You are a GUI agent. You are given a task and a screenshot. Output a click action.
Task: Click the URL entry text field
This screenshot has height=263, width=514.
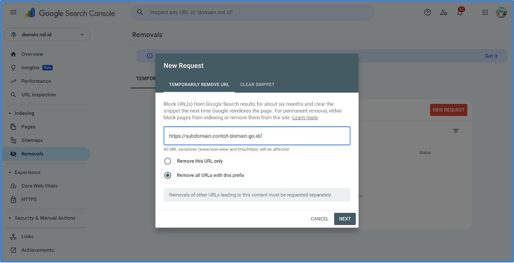coord(256,136)
